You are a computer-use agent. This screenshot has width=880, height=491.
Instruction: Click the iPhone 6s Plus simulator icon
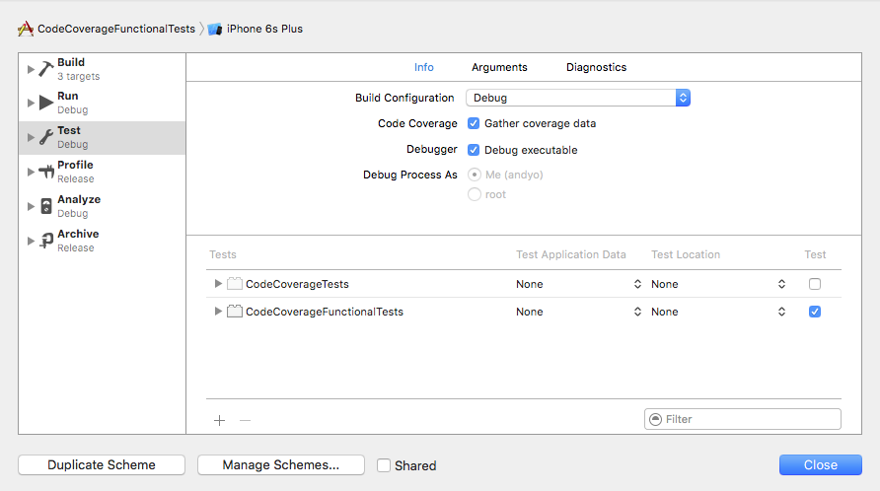pyautogui.click(x=214, y=30)
